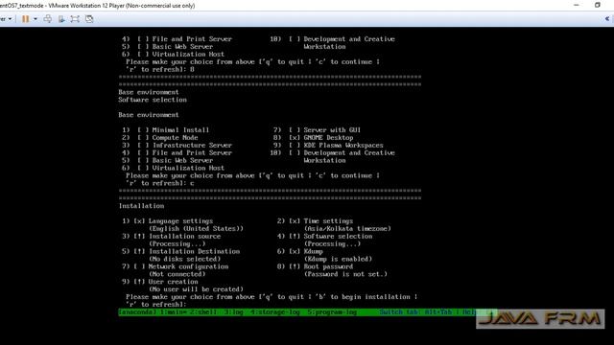Viewport: 614px width, 345px height.
Task: Toggle the KDE Plasma Workspaces checkbox
Action: [295, 145]
